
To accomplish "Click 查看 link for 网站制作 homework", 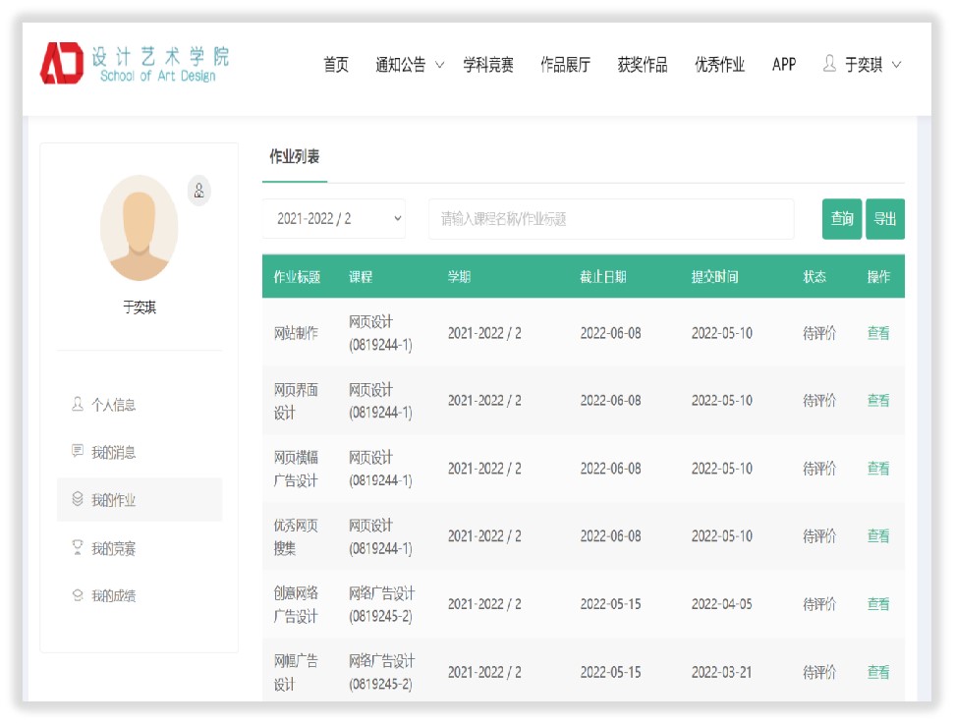I will click(877, 333).
